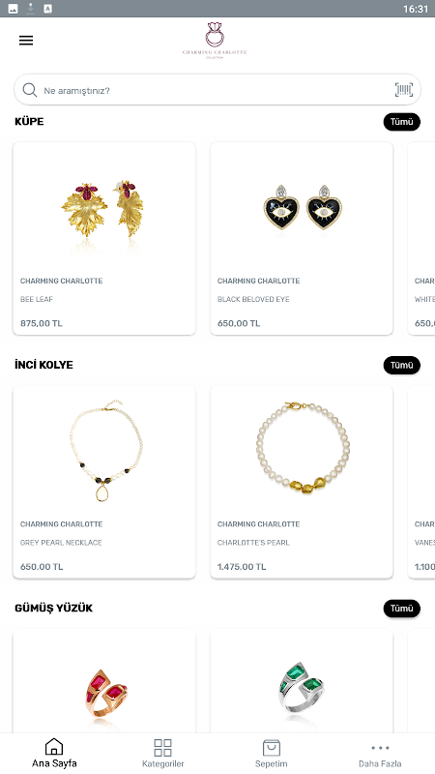Focus the 'Ne aramıştınız?' search field
Viewport: 435px width, 774px height.
tap(217, 90)
